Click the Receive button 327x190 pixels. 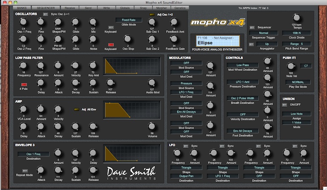70,8
